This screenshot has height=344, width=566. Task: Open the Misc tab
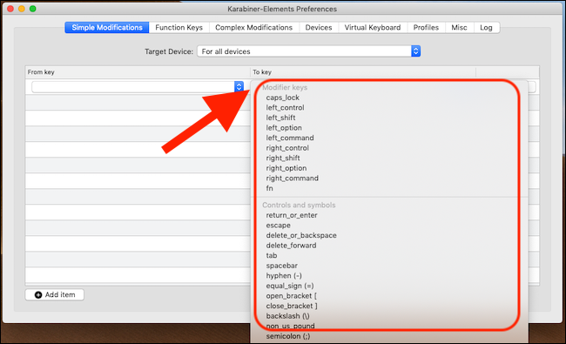click(x=459, y=28)
